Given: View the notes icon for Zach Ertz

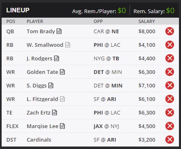Looking at the screenshot, I should click(55, 112).
